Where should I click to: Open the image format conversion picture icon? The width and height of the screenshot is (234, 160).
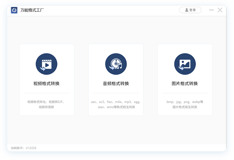[x=185, y=64]
